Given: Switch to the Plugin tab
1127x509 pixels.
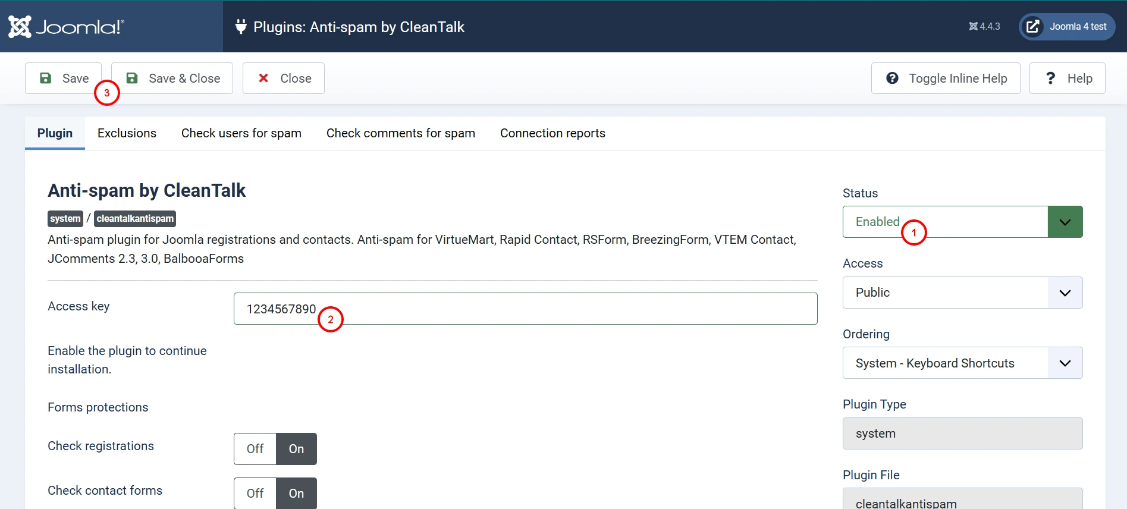Looking at the screenshot, I should (x=55, y=133).
